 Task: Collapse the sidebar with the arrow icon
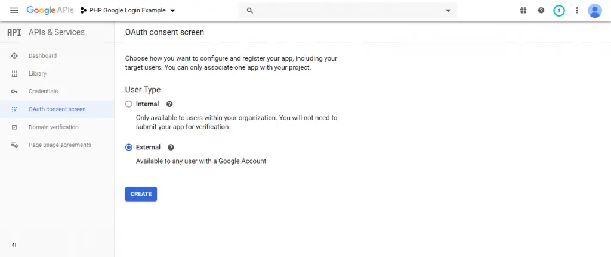(14, 245)
